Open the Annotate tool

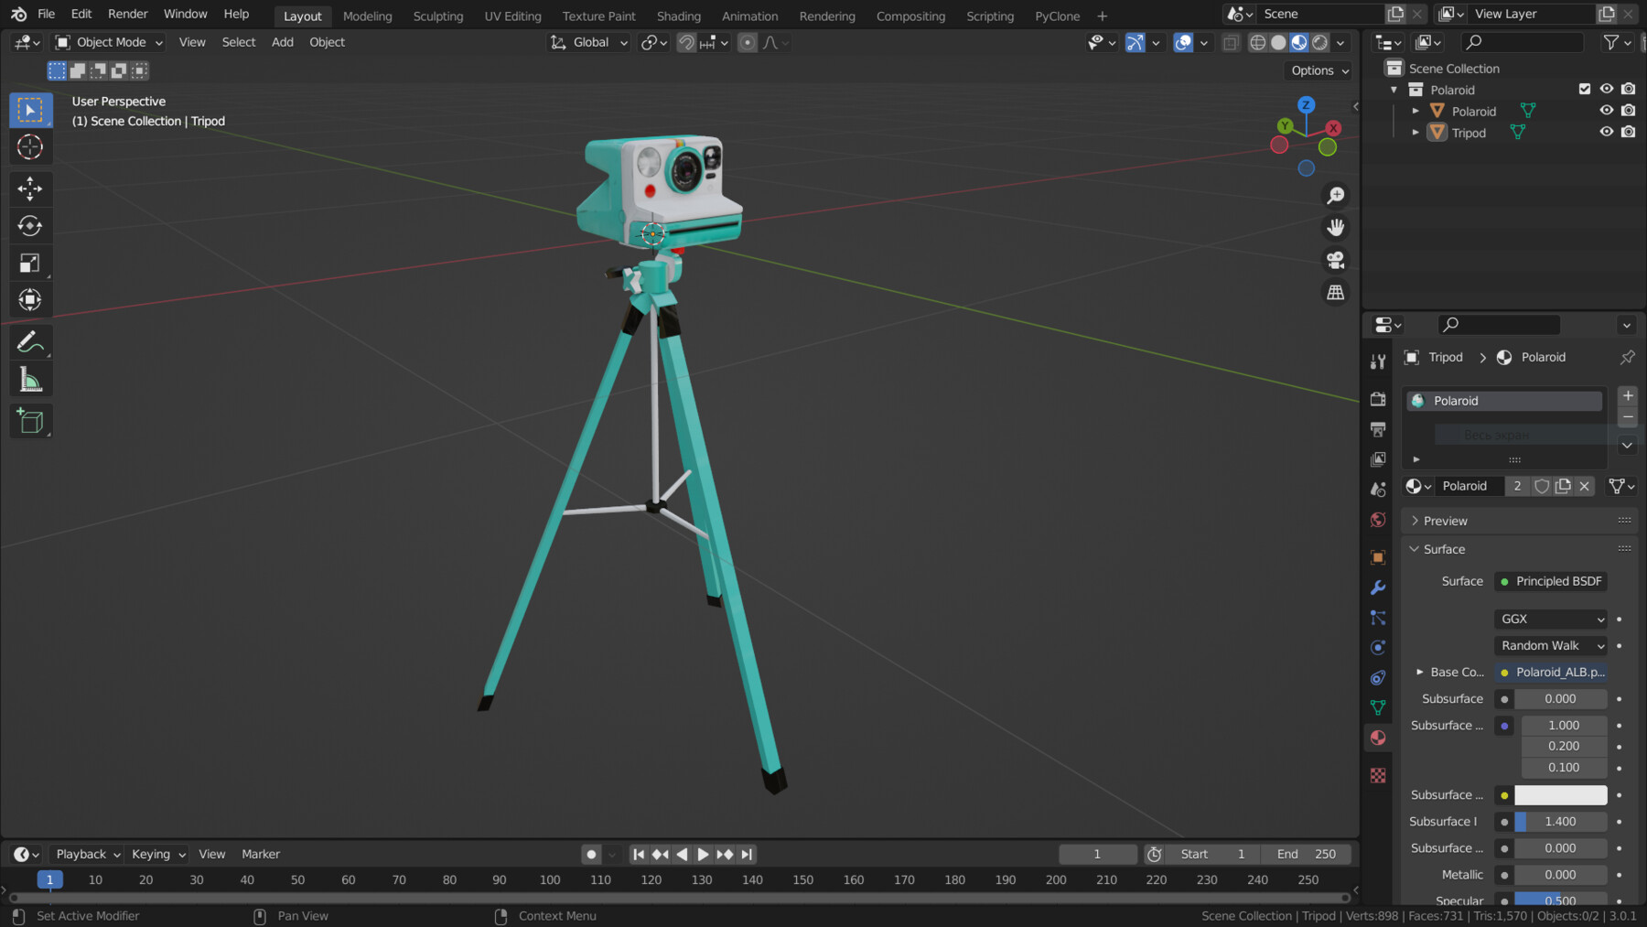coord(30,342)
